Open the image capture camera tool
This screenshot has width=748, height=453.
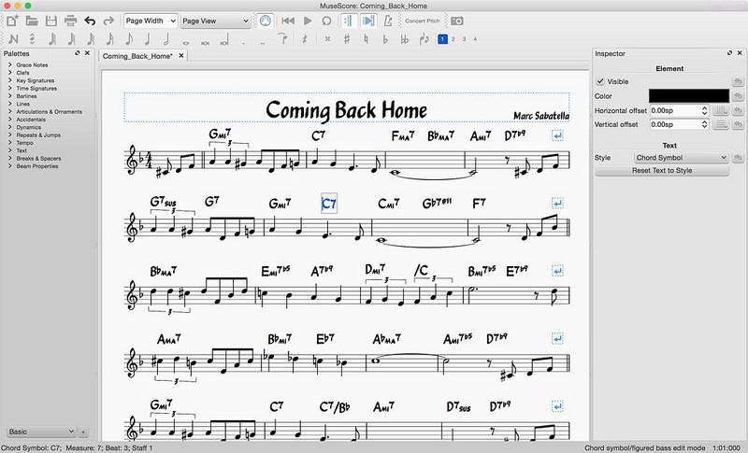coord(456,21)
